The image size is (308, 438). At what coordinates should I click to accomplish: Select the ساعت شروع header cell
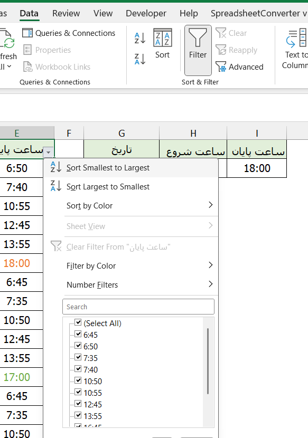193,149
